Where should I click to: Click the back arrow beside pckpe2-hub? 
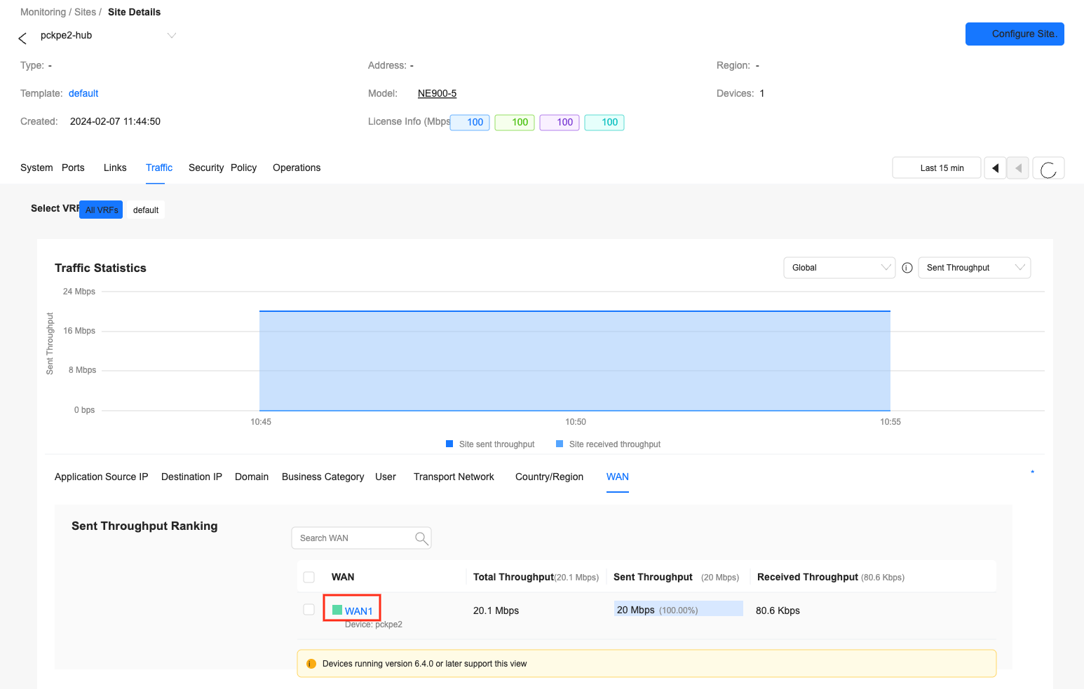pyautogui.click(x=22, y=38)
